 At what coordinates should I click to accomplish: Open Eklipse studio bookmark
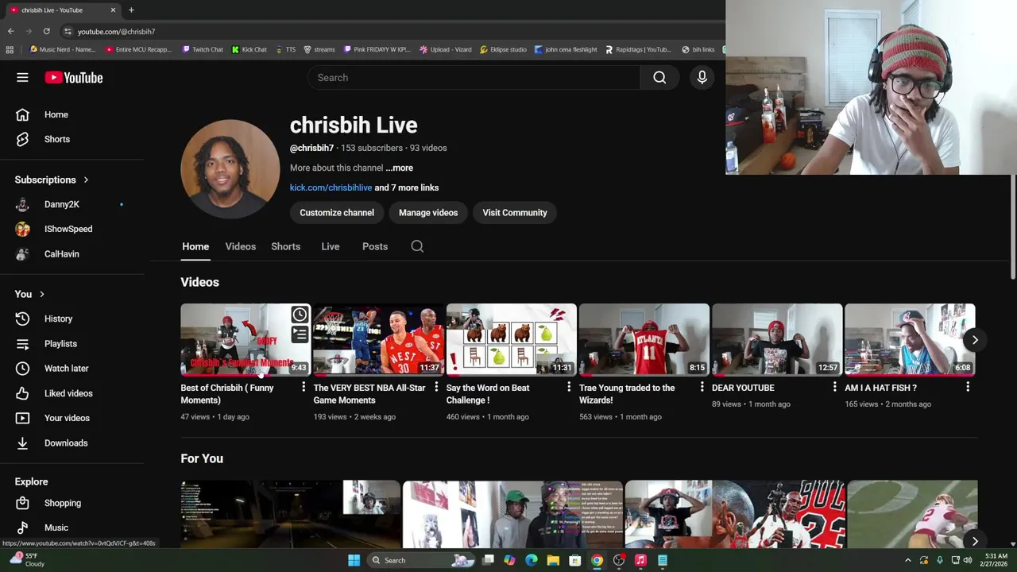504,49
